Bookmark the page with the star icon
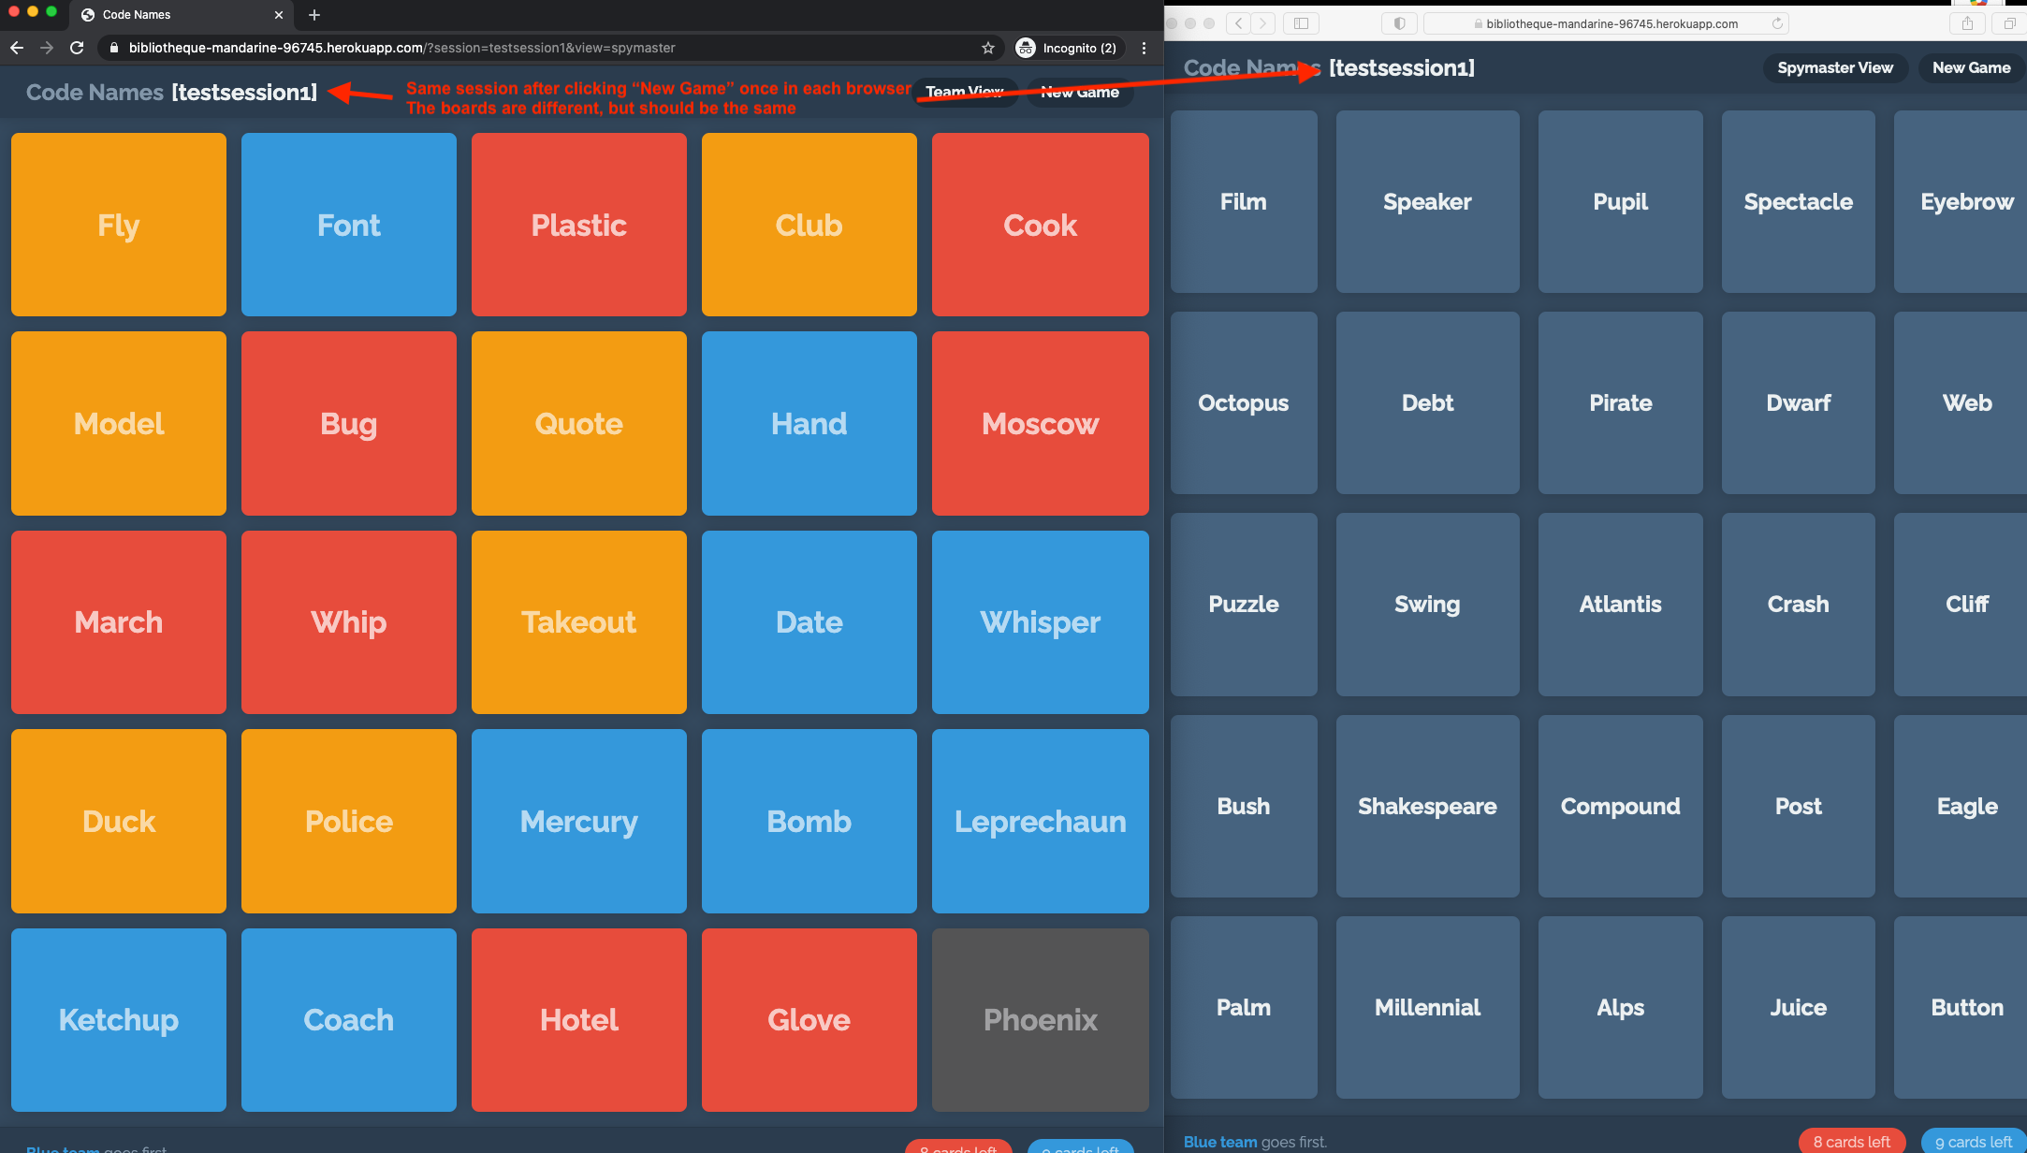Screen dimensions: 2027x1153 pos(987,48)
